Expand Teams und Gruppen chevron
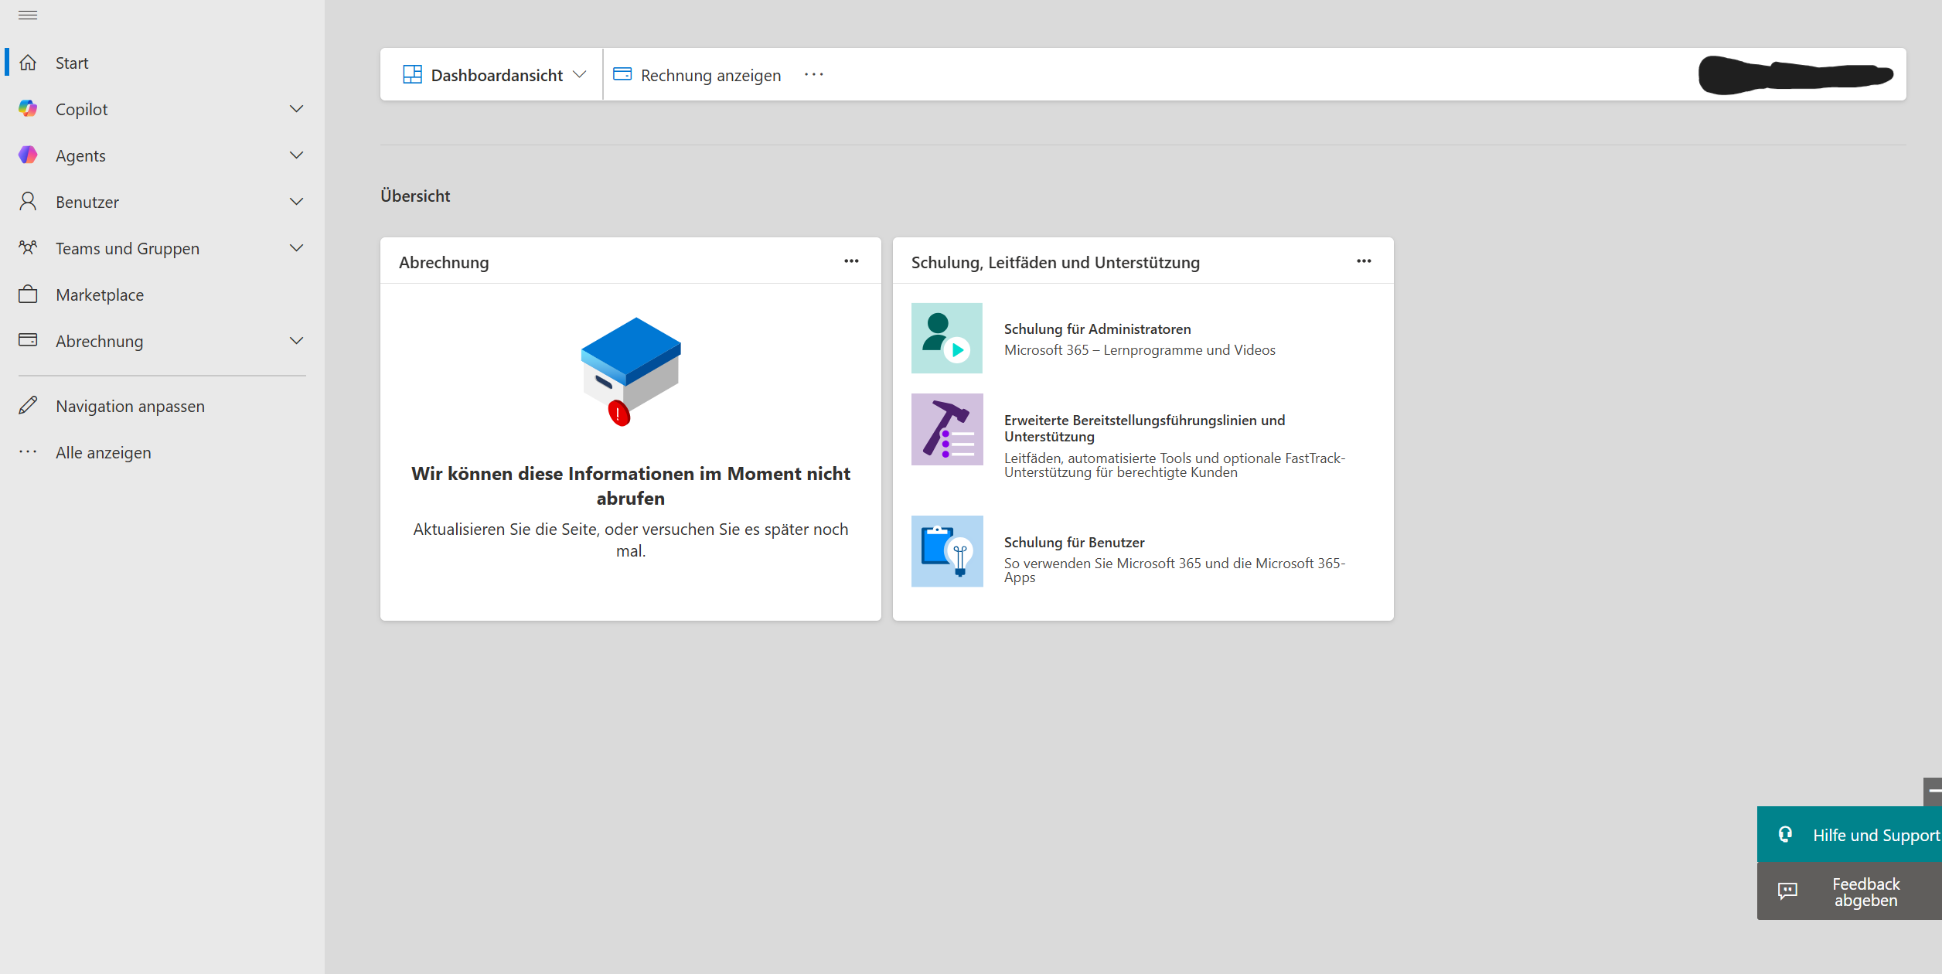The width and height of the screenshot is (1942, 974). pos(296,248)
